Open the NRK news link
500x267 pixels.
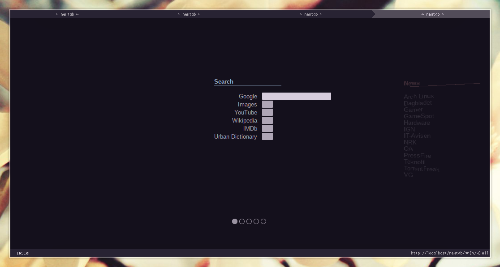click(409, 142)
